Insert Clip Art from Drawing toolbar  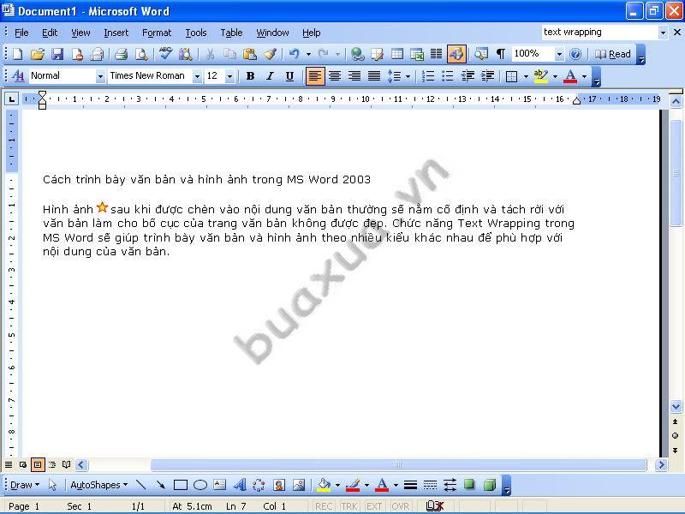coord(279,485)
